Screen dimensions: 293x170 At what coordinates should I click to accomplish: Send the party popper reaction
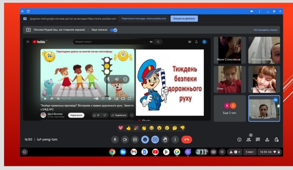pos(136,128)
